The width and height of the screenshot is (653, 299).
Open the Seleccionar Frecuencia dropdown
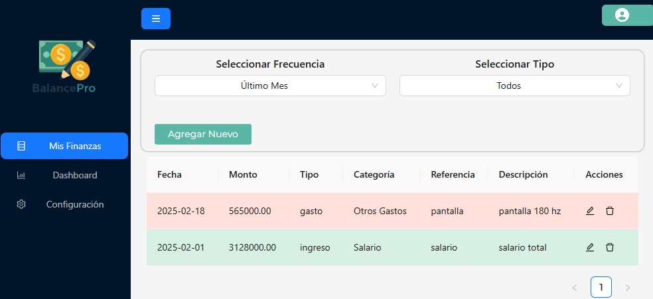tap(270, 86)
